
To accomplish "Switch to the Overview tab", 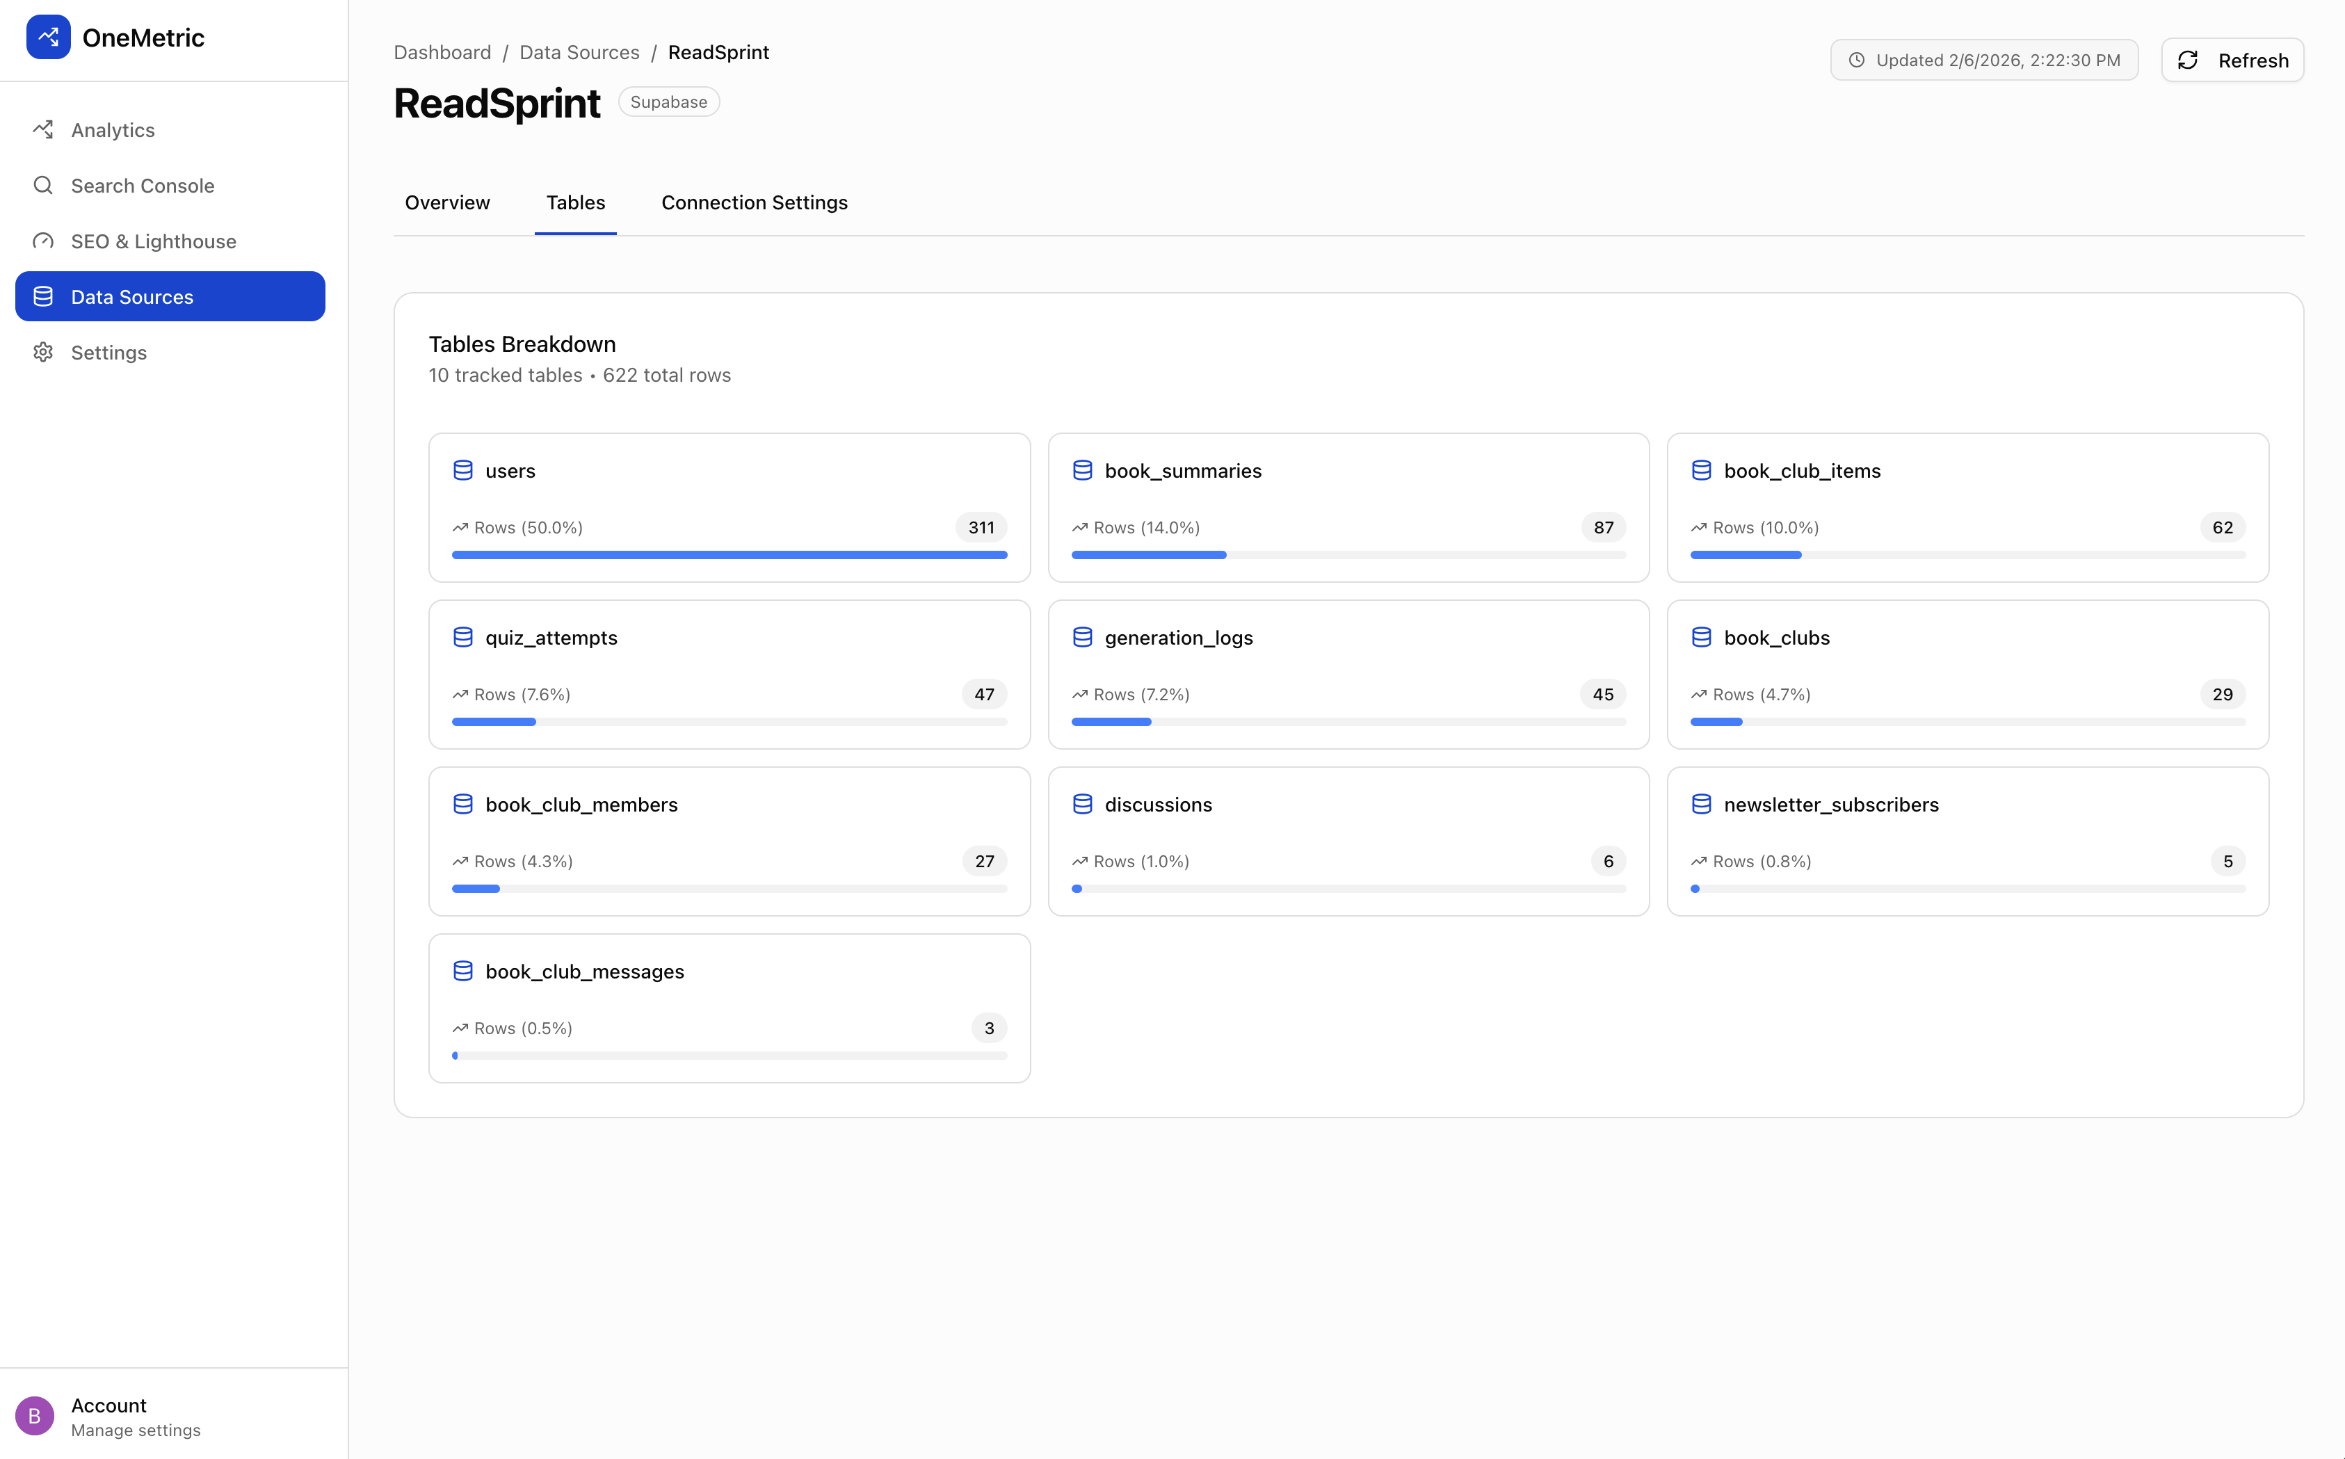I will [446, 202].
